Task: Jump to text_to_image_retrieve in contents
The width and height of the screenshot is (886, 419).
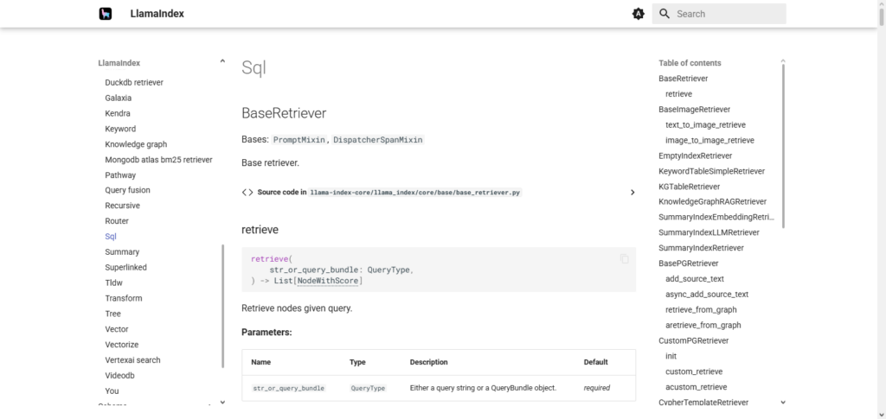Action: tap(706, 124)
